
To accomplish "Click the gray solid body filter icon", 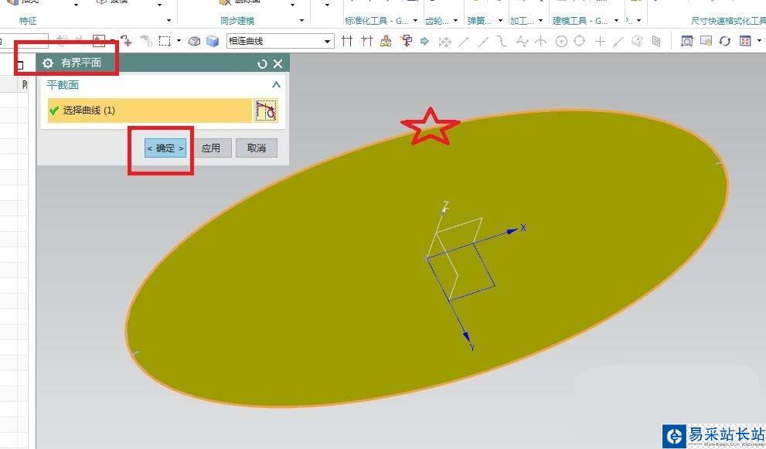I will click(x=194, y=41).
